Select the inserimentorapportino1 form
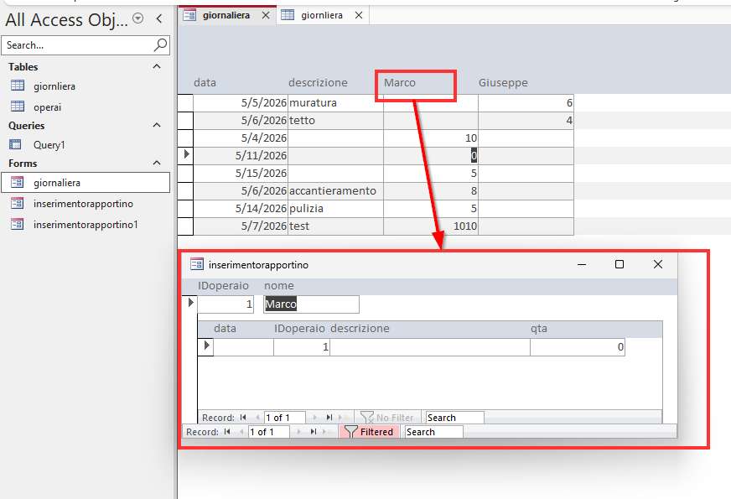This screenshot has width=731, height=499. pyautogui.click(x=86, y=225)
